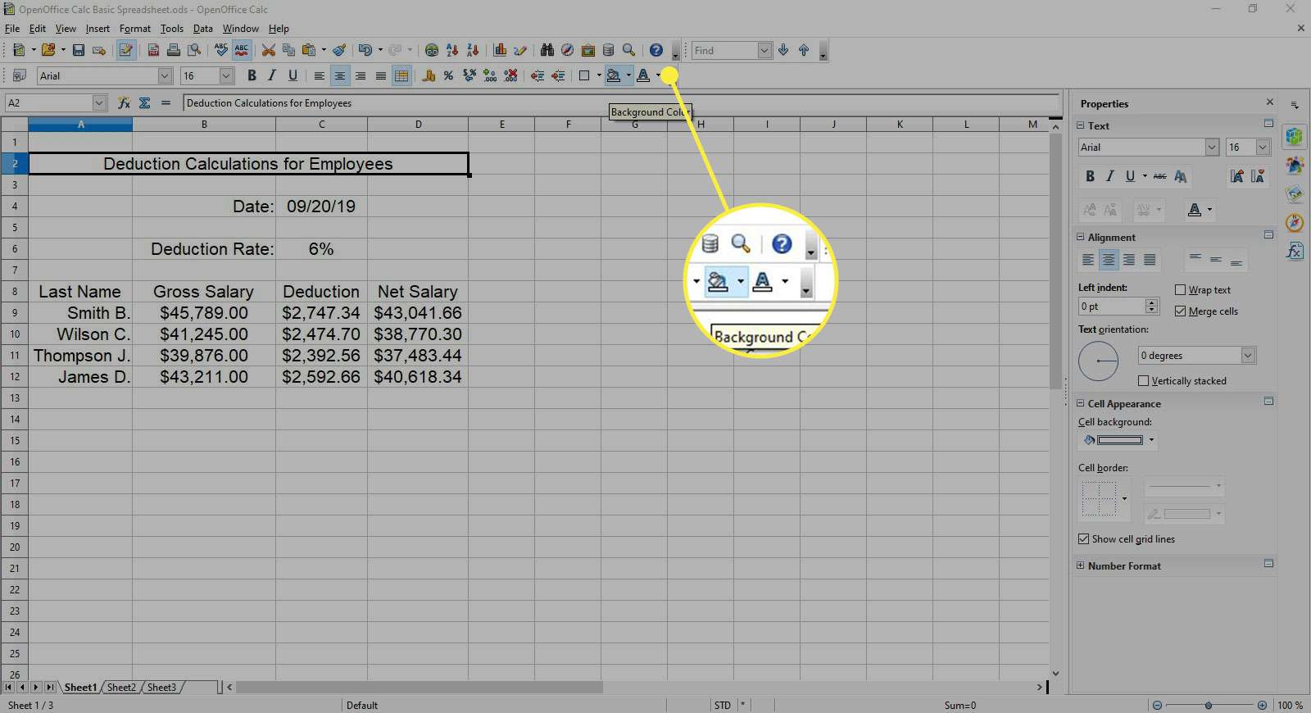Export directly as PDF
1311x713 pixels.
point(153,50)
